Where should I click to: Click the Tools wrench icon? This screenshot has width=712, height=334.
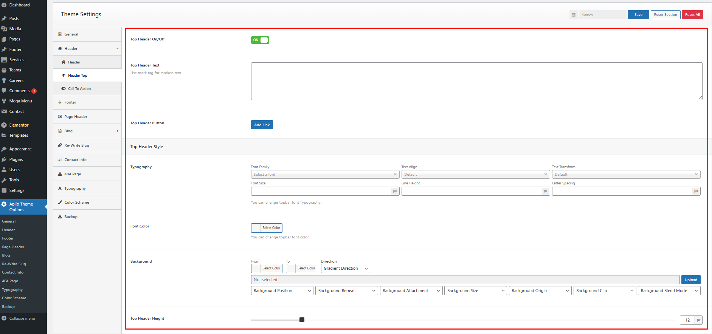tap(4, 180)
